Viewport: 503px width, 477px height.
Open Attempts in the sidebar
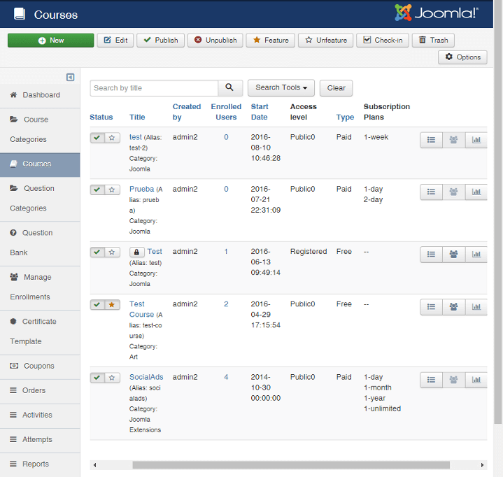(40, 439)
